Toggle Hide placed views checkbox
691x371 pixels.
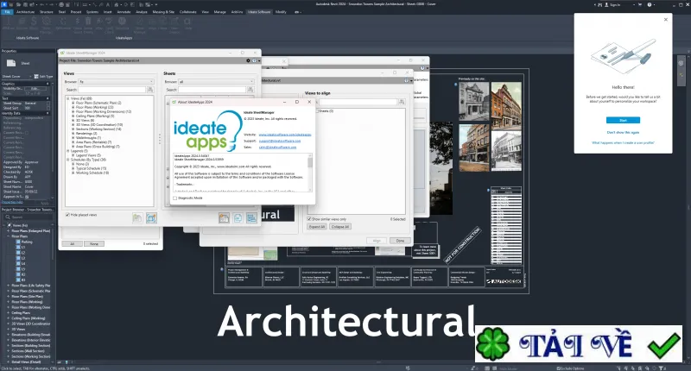pyautogui.click(x=67, y=215)
